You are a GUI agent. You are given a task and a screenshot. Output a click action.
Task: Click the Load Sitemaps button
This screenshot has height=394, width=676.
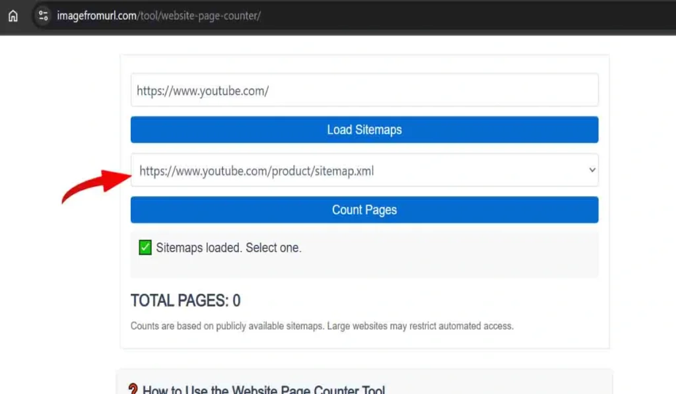364,130
